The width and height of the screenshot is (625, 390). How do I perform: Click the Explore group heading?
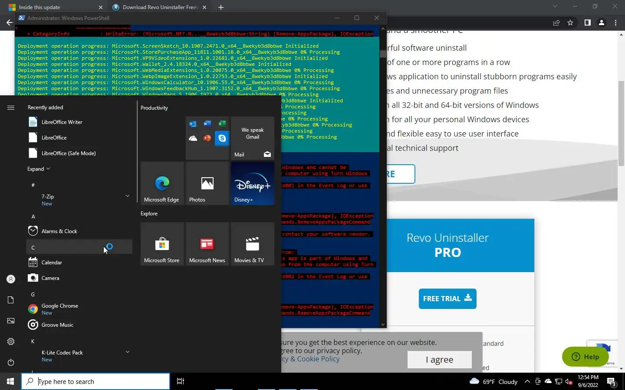pos(149,214)
